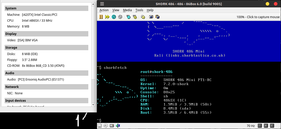
Task: Click the emulated screen's 'SHORK 486 Mini' banner text
Action: (189, 51)
